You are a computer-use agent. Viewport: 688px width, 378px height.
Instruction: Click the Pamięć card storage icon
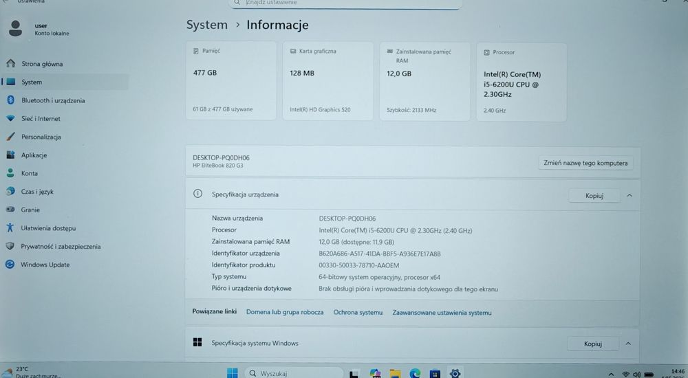click(195, 51)
